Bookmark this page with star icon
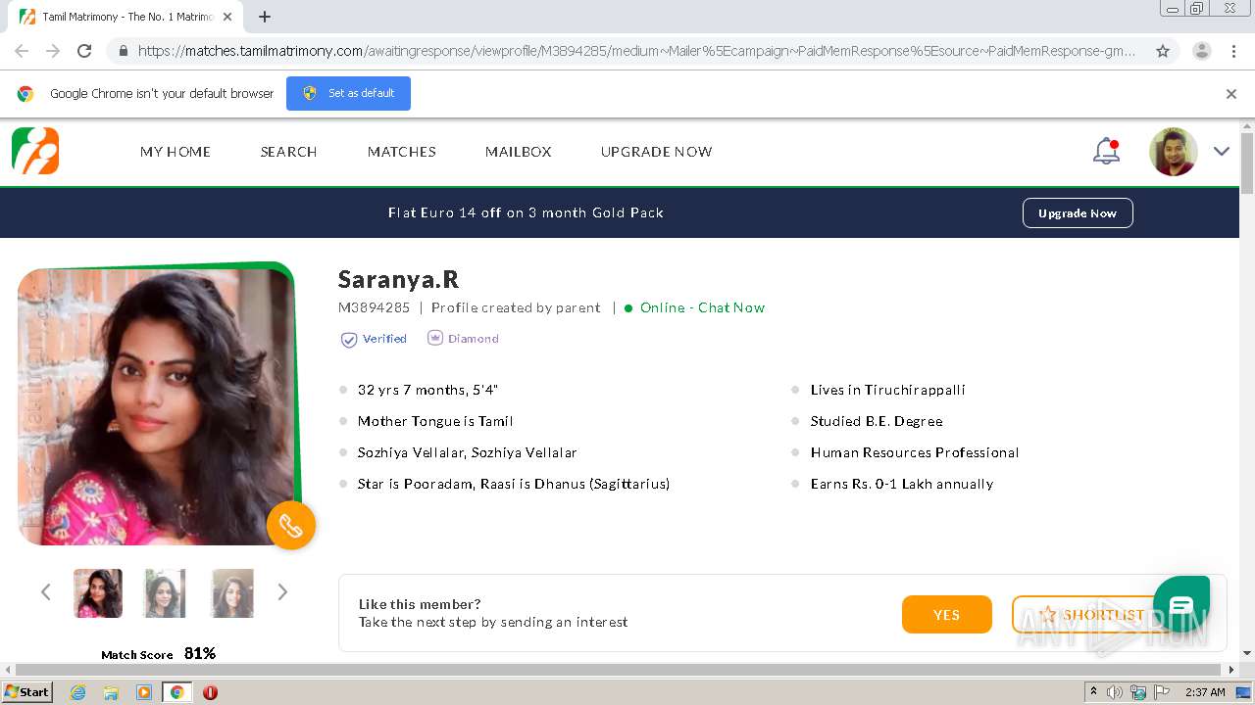Viewport: 1255px width, 705px height. tap(1163, 51)
